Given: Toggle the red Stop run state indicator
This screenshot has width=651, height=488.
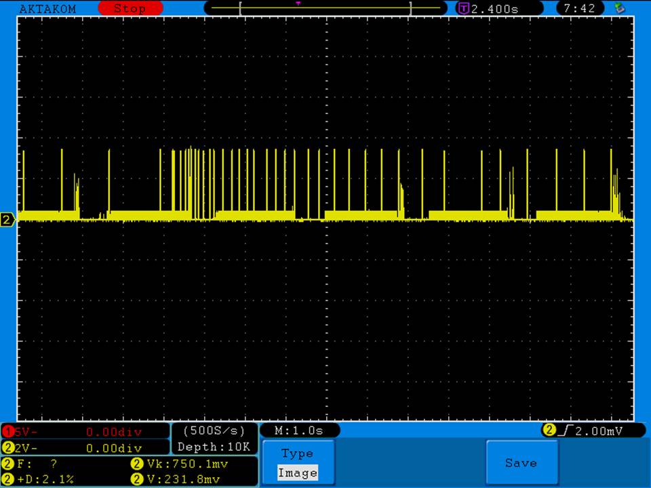Looking at the screenshot, I should tap(130, 9).
